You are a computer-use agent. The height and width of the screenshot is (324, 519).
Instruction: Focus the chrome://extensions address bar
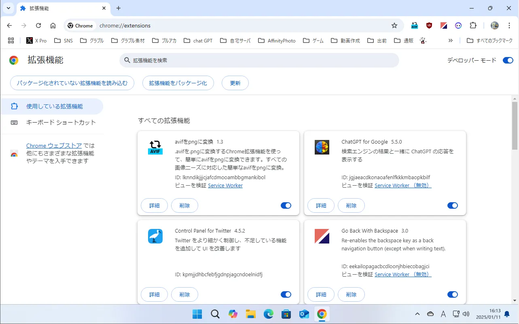click(234, 25)
